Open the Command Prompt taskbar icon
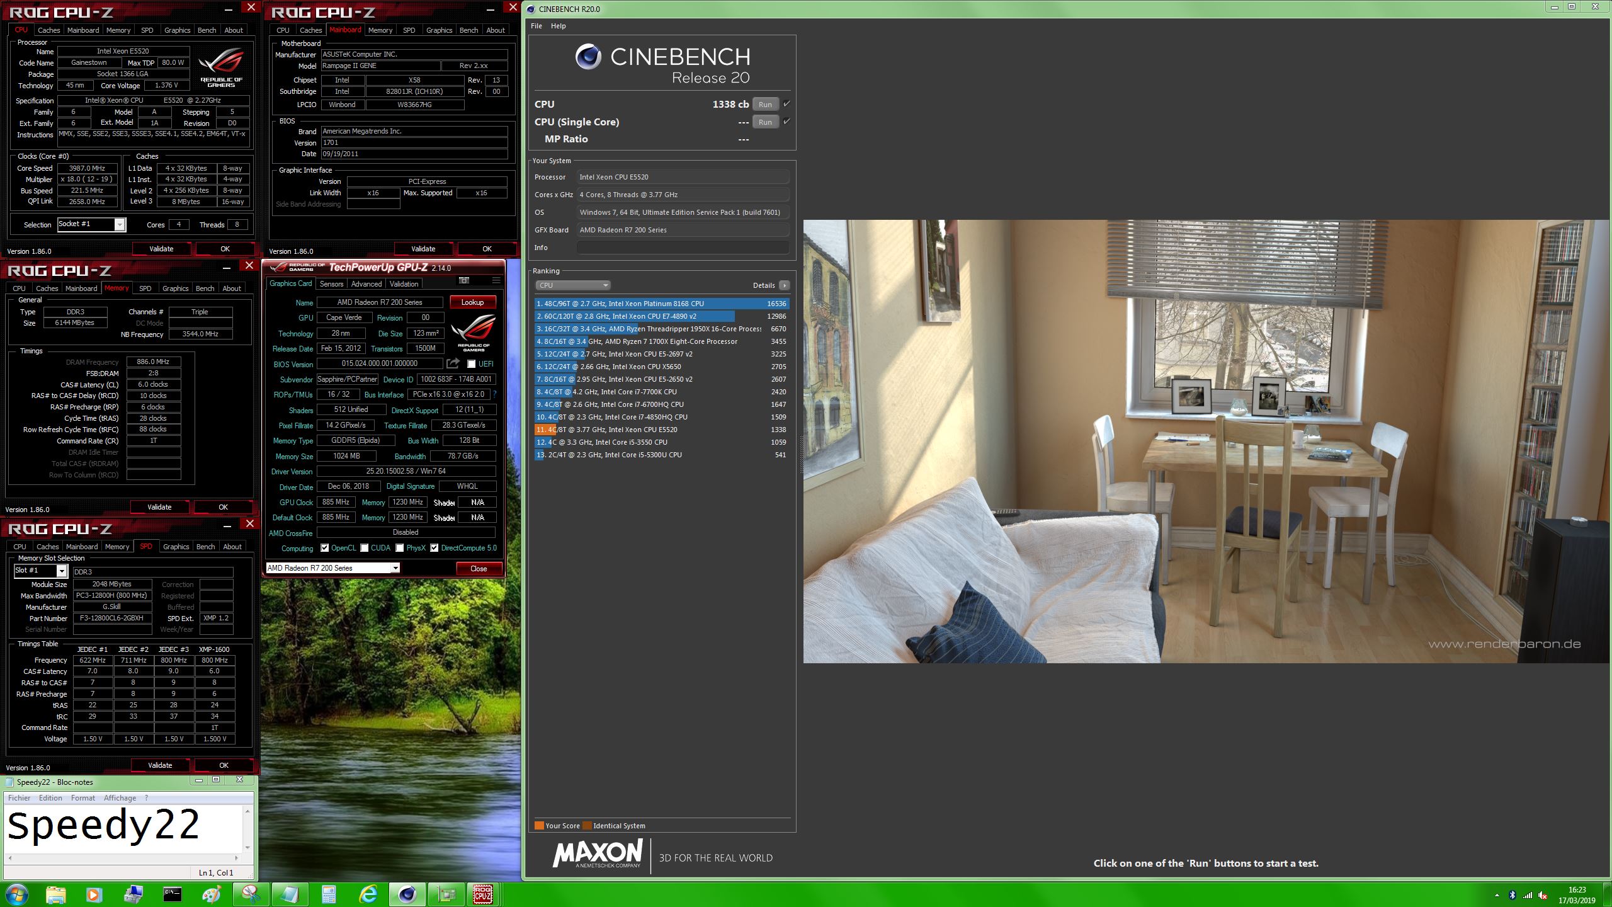 (x=172, y=894)
